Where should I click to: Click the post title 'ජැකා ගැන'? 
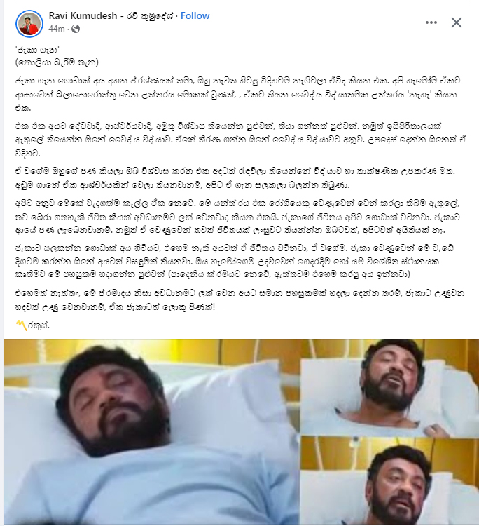pyautogui.click(x=37, y=50)
